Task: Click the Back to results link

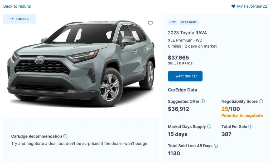Action: point(17,6)
